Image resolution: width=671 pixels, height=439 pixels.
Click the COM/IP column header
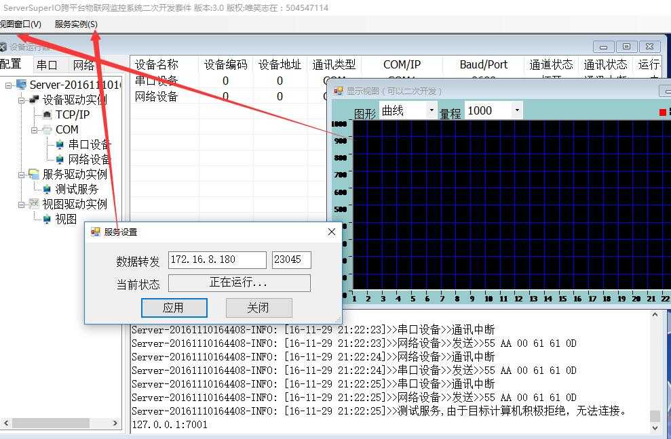point(402,64)
